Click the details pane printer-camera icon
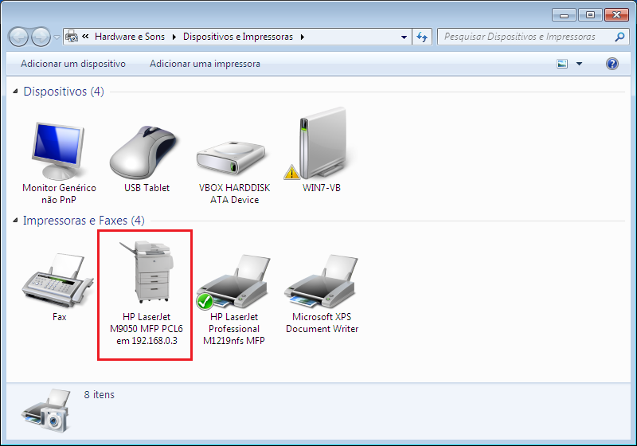This screenshot has height=446, width=637. pyautogui.click(x=45, y=410)
